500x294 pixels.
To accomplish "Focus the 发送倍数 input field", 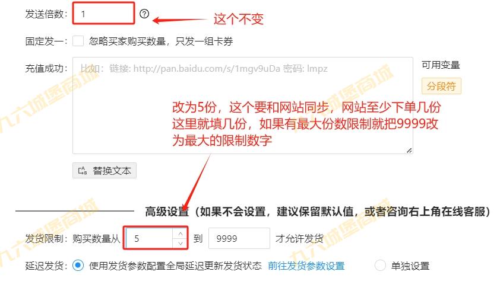I will point(104,14).
